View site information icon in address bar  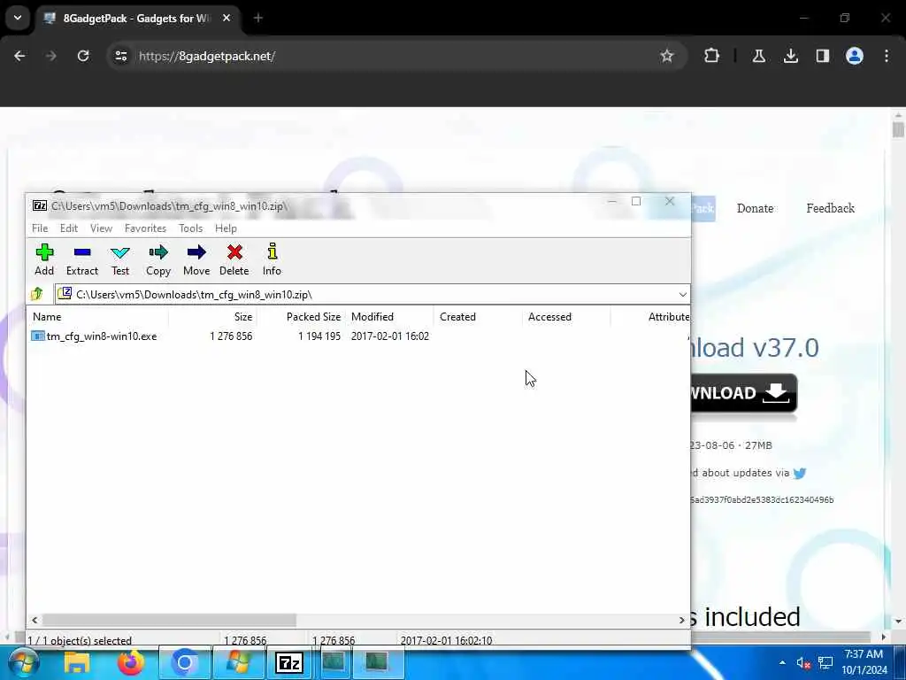(120, 56)
